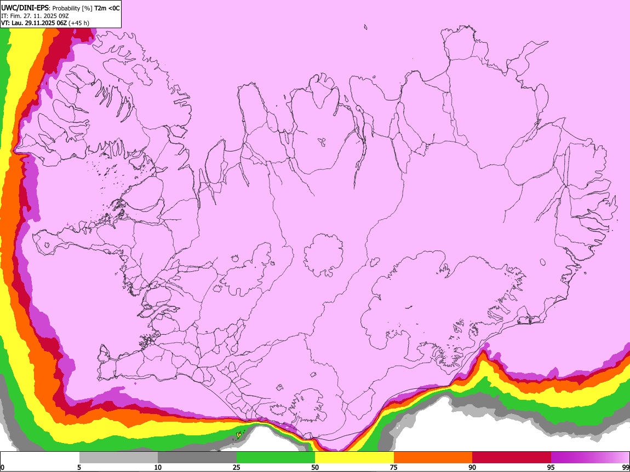Click the legend value '75'
The height and width of the screenshot is (472, 630).
(x=394, y=468)
